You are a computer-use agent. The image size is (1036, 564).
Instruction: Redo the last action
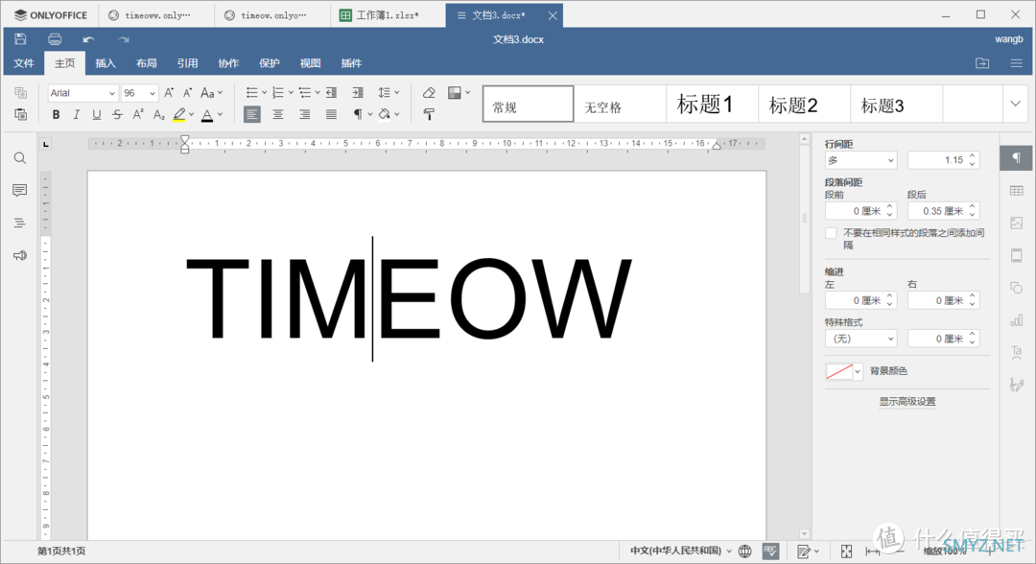pos(124,39)
